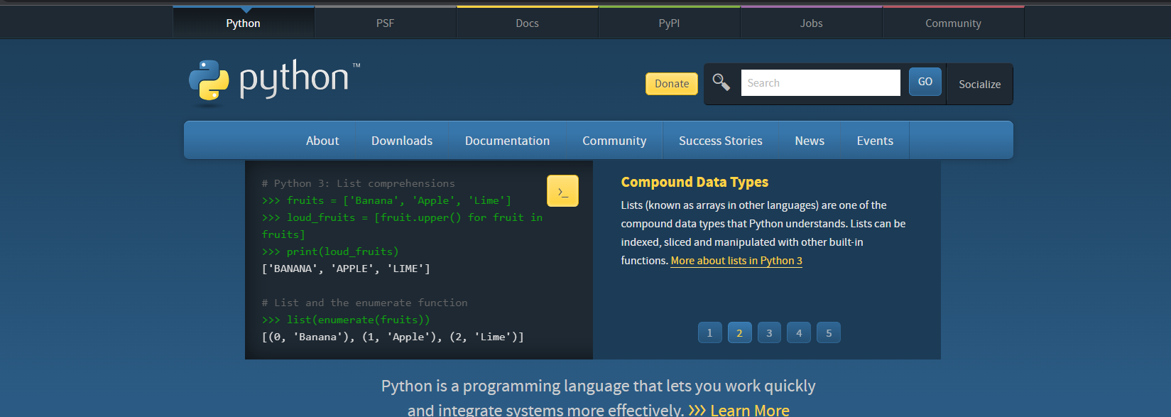Click the code comment 'Python 3: List comprehensions'

click(x=358, y=183)
